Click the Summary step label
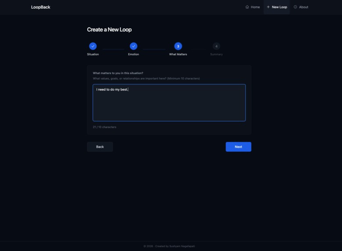The height and width of the screenshot is (251, 342). click(216, 54)
